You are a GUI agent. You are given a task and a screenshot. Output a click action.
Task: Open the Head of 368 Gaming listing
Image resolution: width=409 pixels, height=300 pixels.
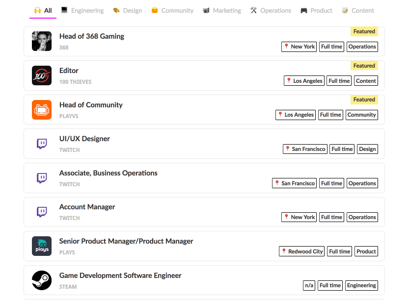click(x=92, y=36)
